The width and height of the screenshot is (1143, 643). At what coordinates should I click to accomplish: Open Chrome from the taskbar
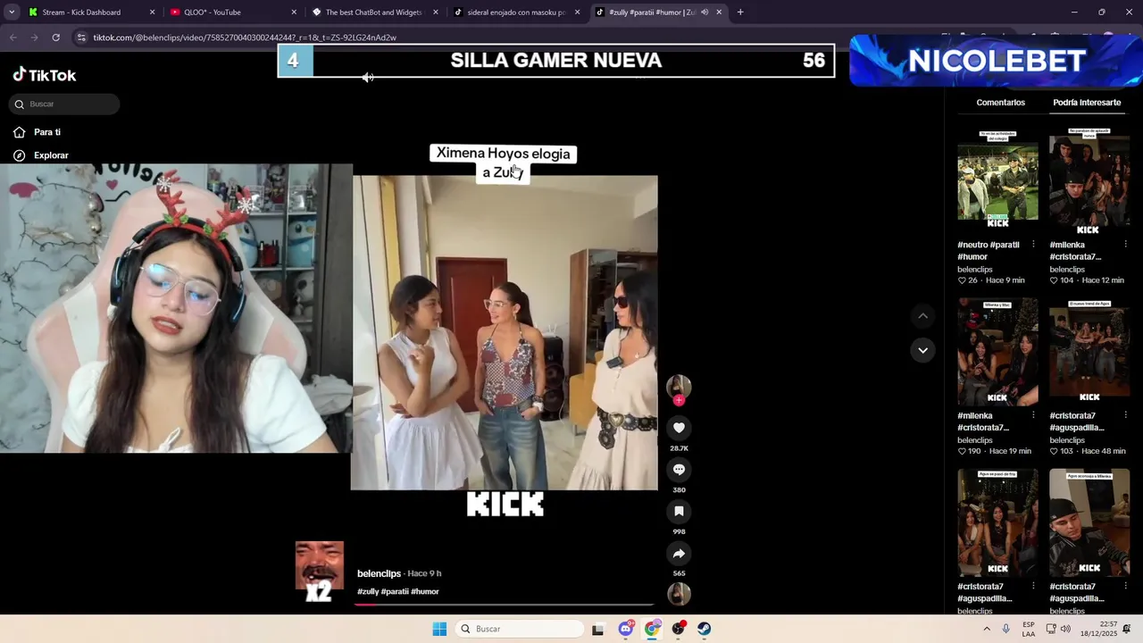tap(653, 629)
